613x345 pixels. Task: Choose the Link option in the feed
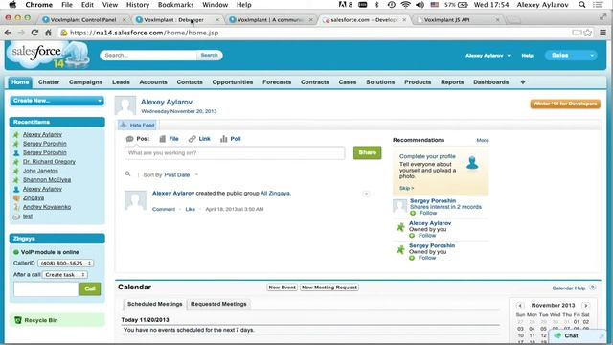coord(199,139)
